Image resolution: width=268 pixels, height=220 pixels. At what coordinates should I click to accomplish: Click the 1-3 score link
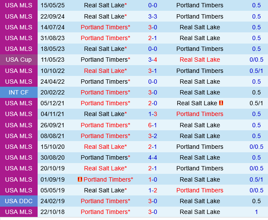pos(153,114)
